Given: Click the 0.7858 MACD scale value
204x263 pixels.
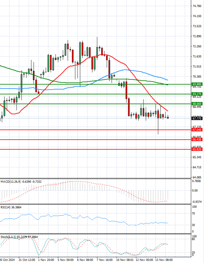Looking at the screenshot, I should [x=196, y=181].
